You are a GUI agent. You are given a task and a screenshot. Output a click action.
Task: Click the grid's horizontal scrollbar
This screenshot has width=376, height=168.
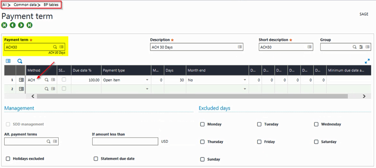pos(193,96)
